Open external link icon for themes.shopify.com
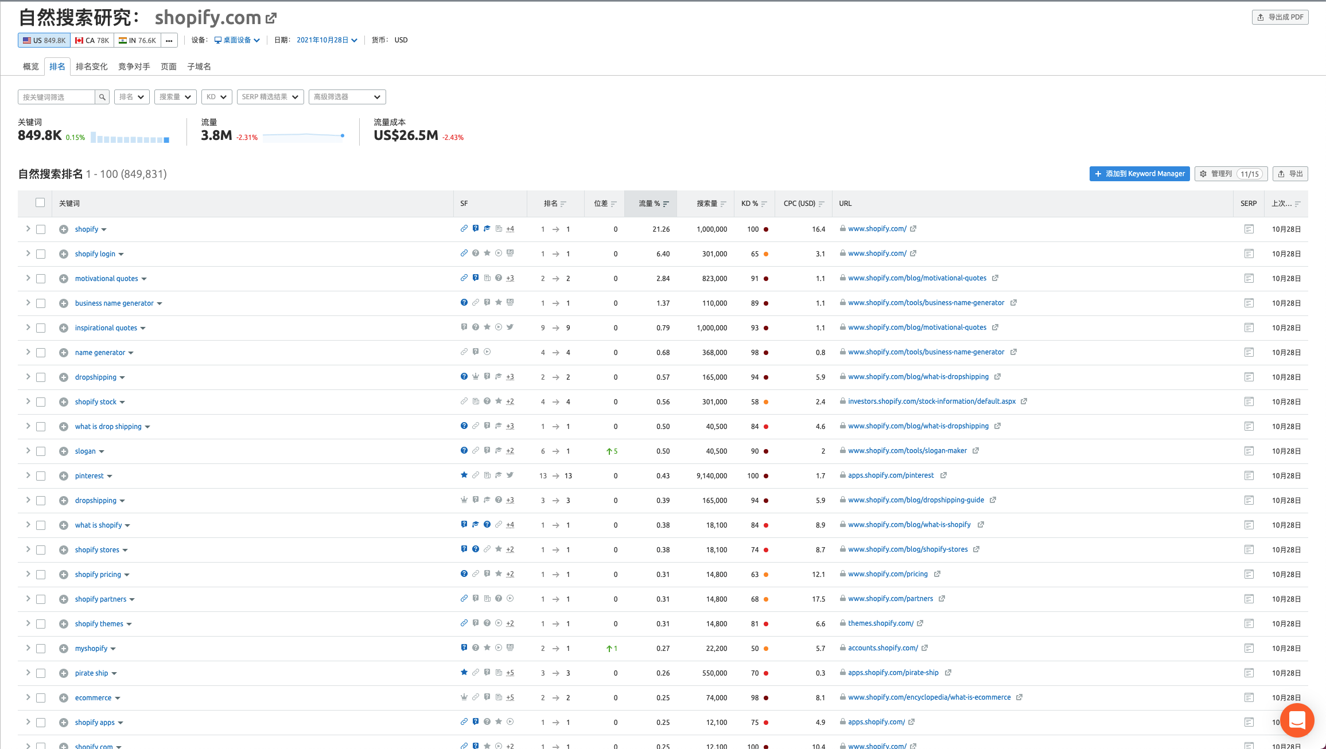 tap(920, 623)
